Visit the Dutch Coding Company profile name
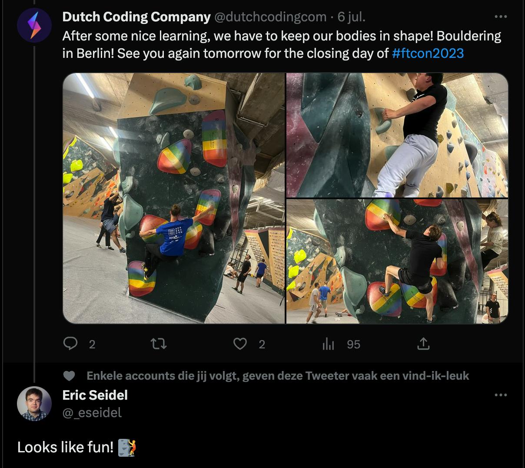 136,17
